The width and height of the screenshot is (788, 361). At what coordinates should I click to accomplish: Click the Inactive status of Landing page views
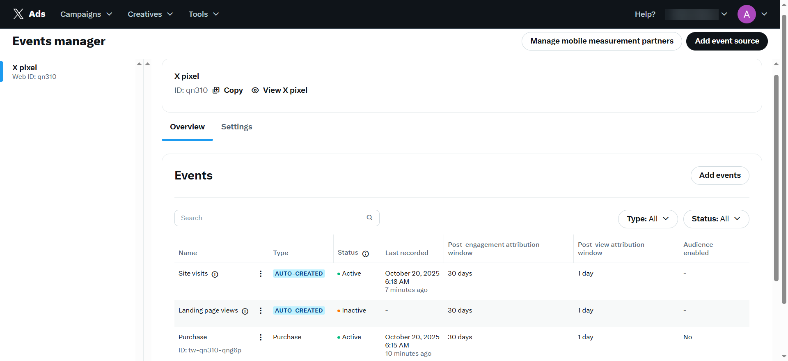pyautogui.click(x=352, y=310)
